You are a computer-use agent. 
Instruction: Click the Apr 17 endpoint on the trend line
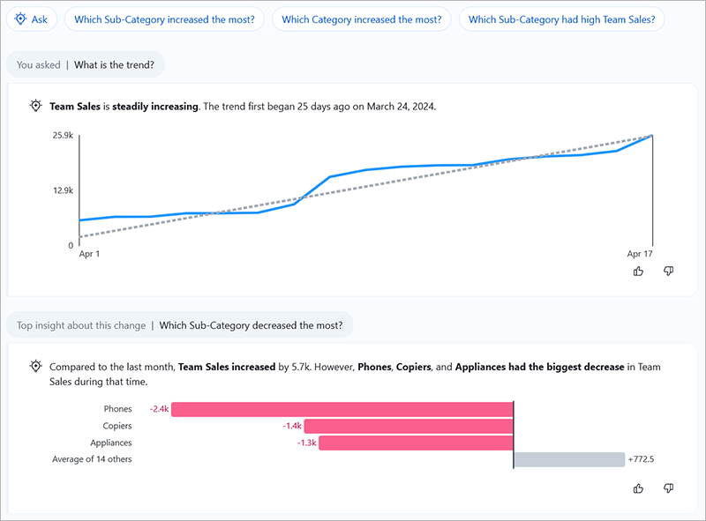click(x=650, y=137)
